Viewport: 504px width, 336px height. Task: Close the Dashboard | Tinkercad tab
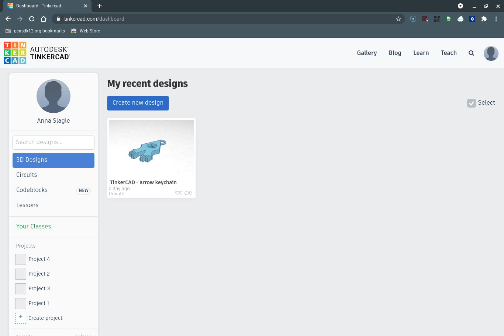[86, 6]
